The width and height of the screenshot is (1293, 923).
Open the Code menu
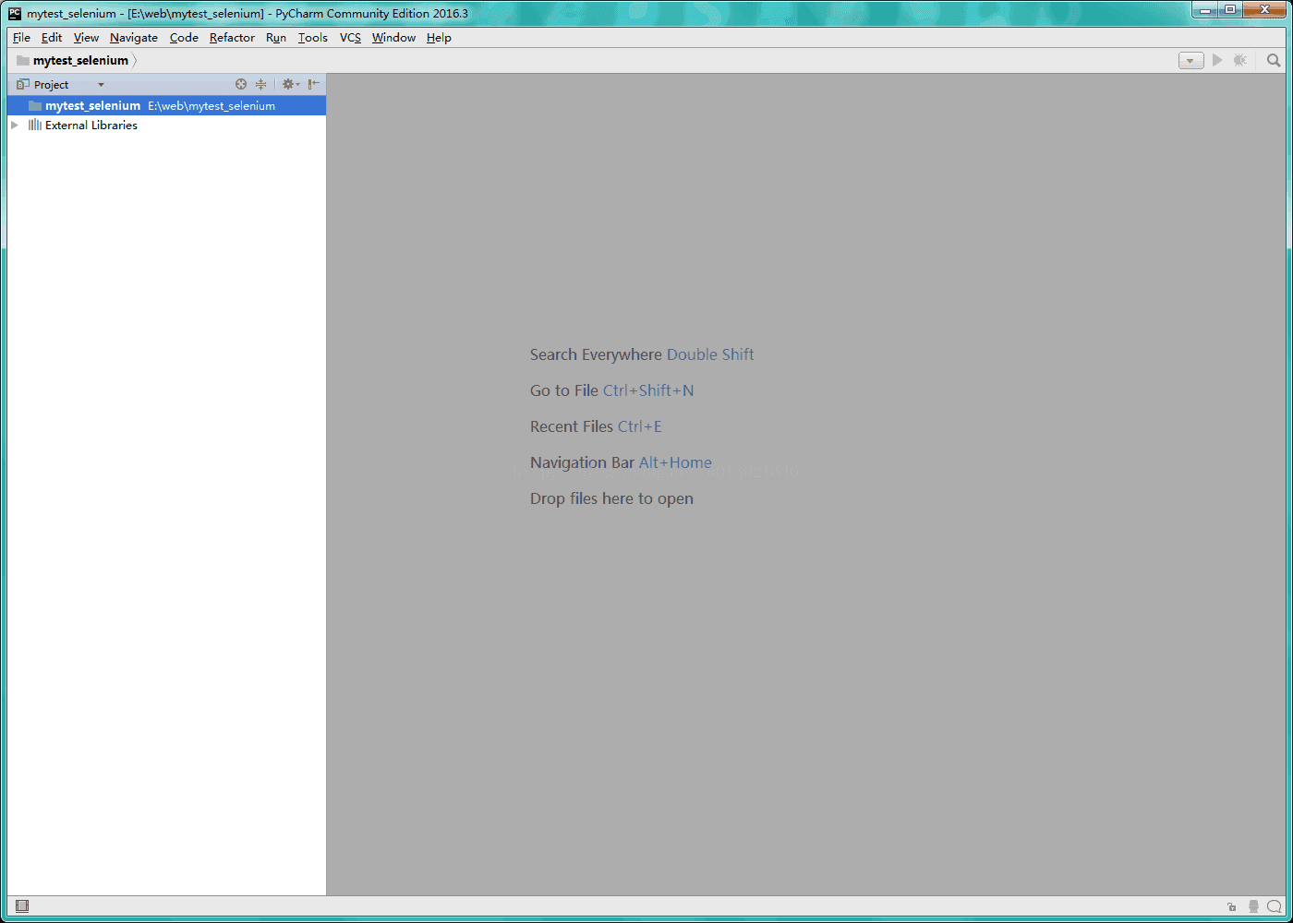pyautogui.click(x=184, y=38)
